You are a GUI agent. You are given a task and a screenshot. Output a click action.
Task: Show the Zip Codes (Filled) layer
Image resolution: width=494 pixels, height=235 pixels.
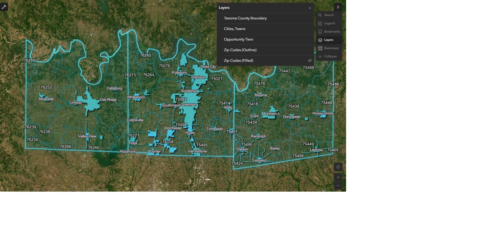click(310, 60)
